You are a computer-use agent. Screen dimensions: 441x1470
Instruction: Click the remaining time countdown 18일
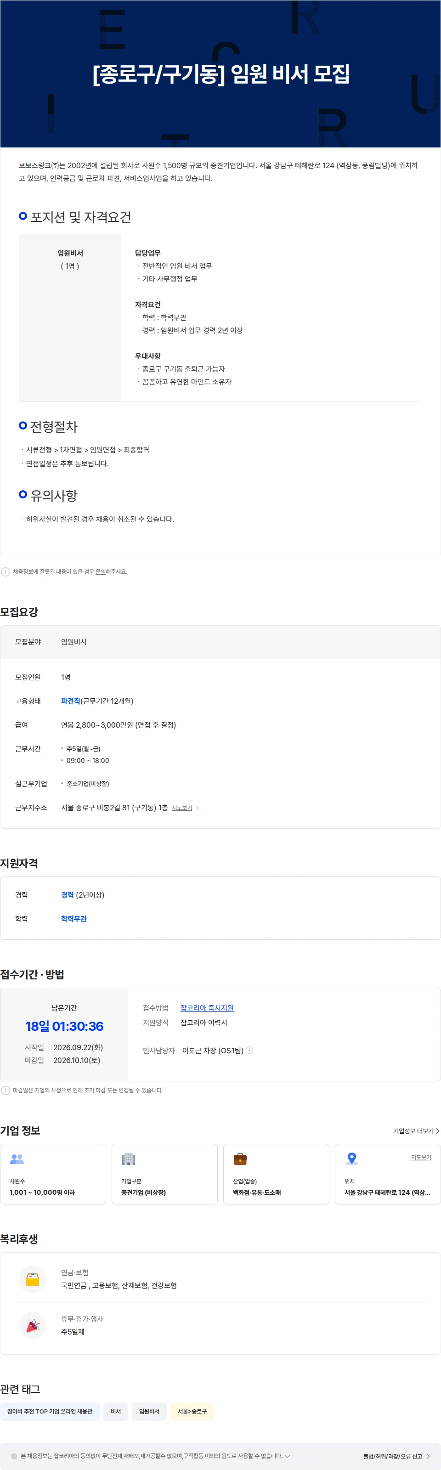click(x=64, y=1026)
